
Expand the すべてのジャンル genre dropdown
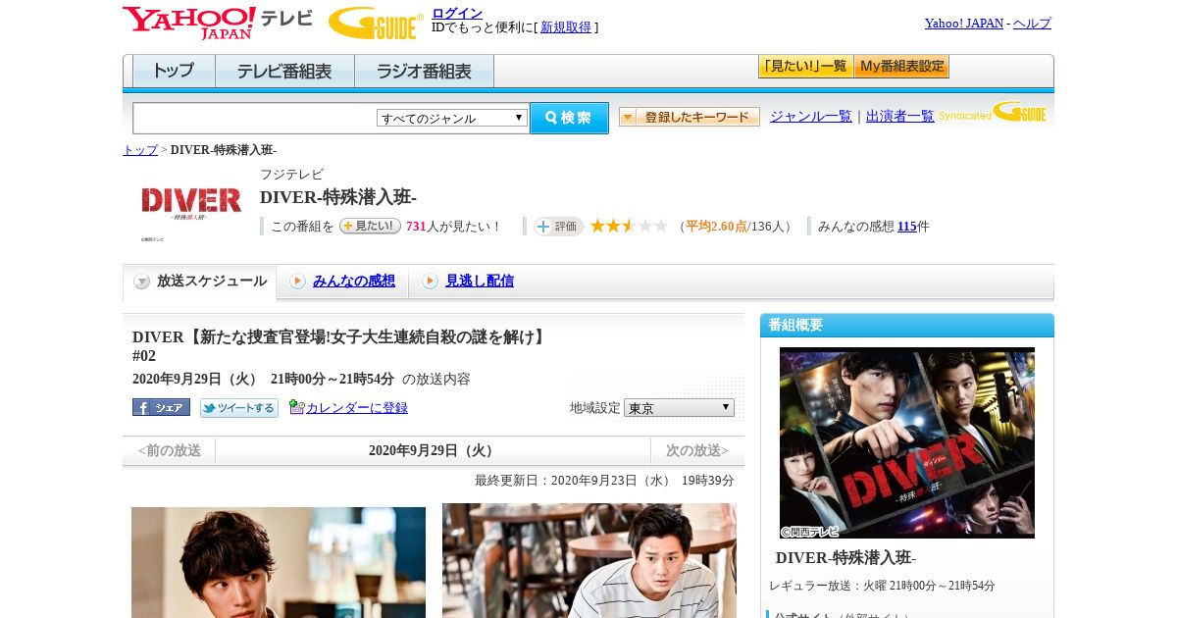tap(452, 118)
